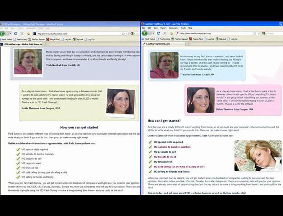This screenshot has height=216, width=283.
Task: Open Bookmarks menu in CashSurveyWizard window
Action: coord(174,28)
